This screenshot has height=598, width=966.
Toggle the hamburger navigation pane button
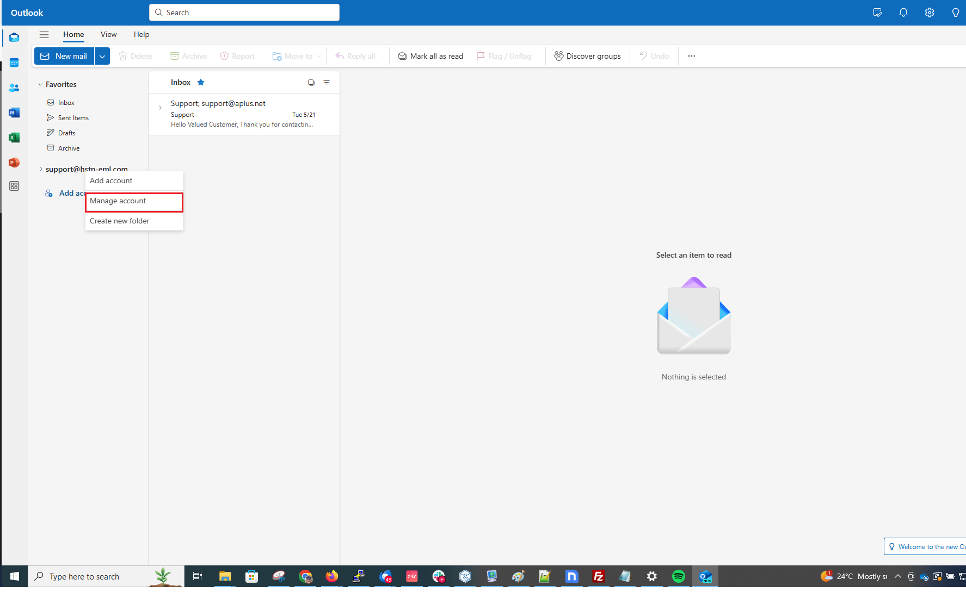tap(44, 35)
